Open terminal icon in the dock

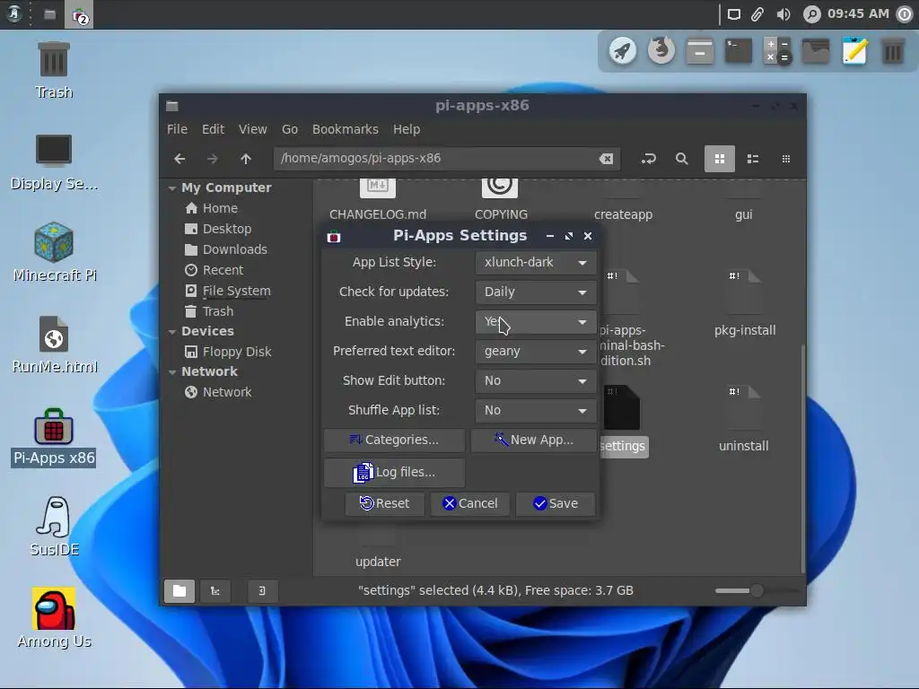coord(739,51)
